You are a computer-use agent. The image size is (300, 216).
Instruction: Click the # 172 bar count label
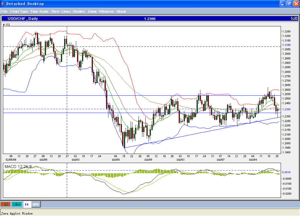coord(6,25)
